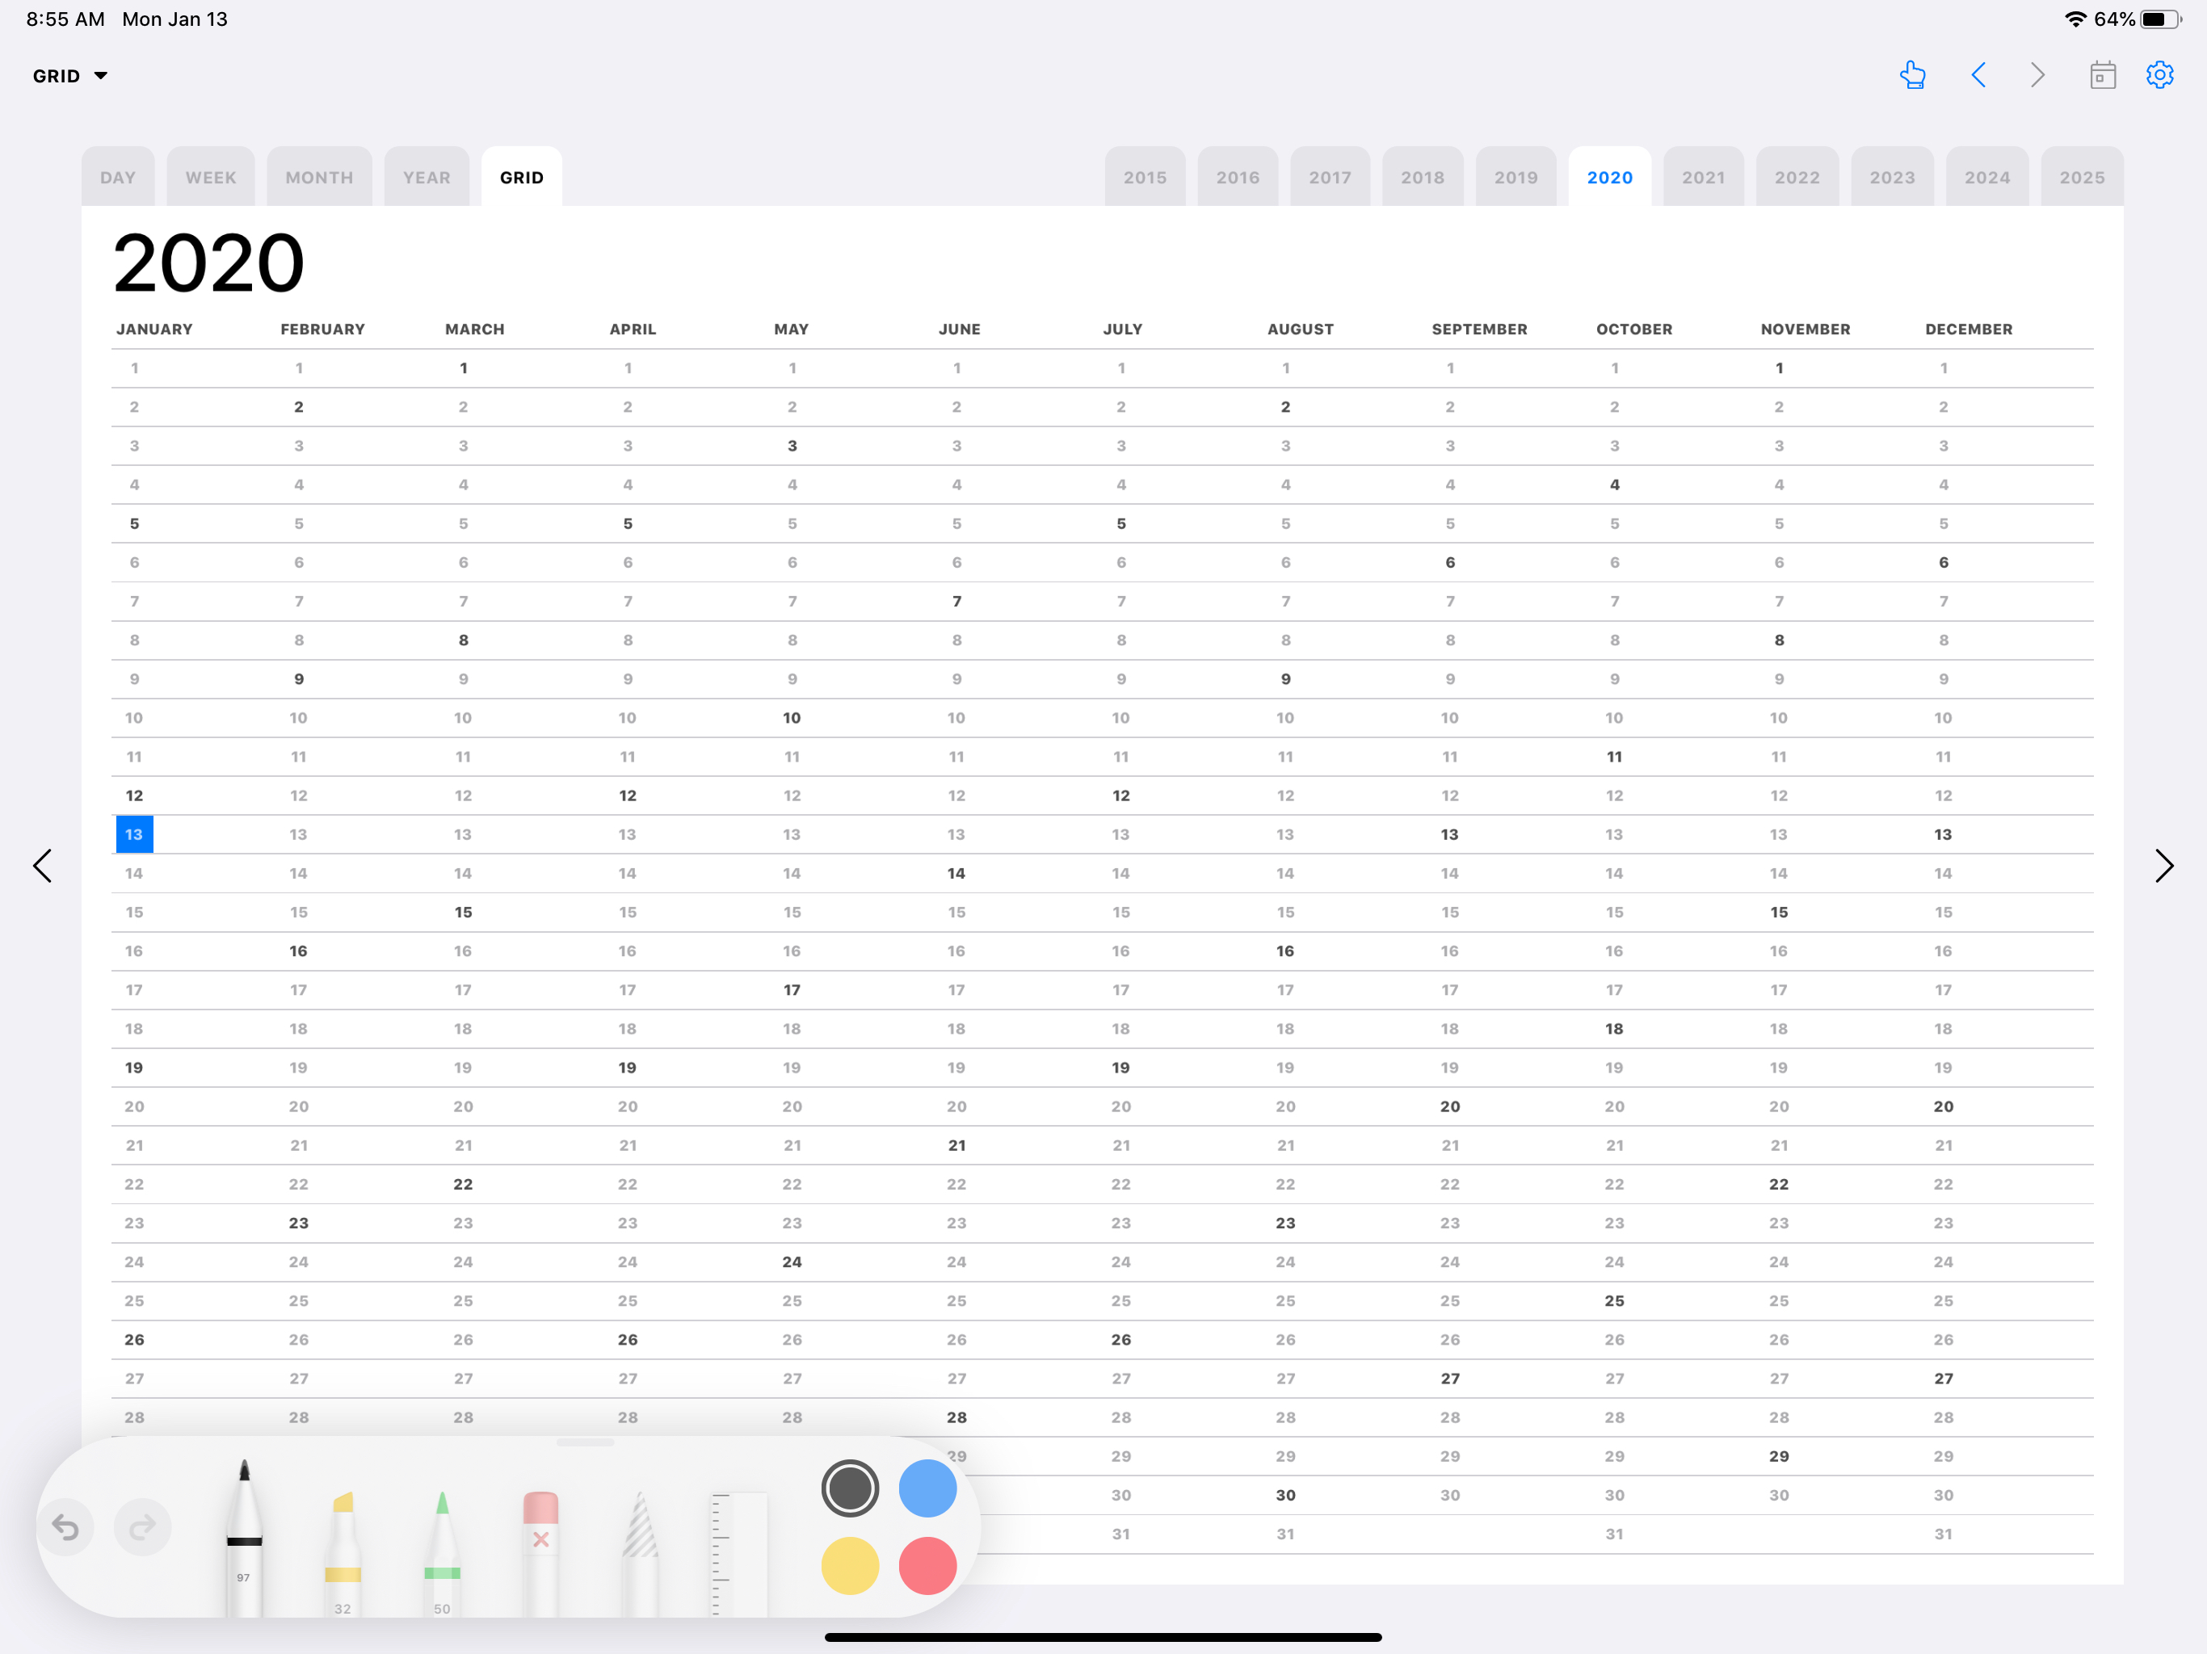2207x1654 pixels.
Task: Select October 18 in the grid
Action: [x=1614, y=1030]
